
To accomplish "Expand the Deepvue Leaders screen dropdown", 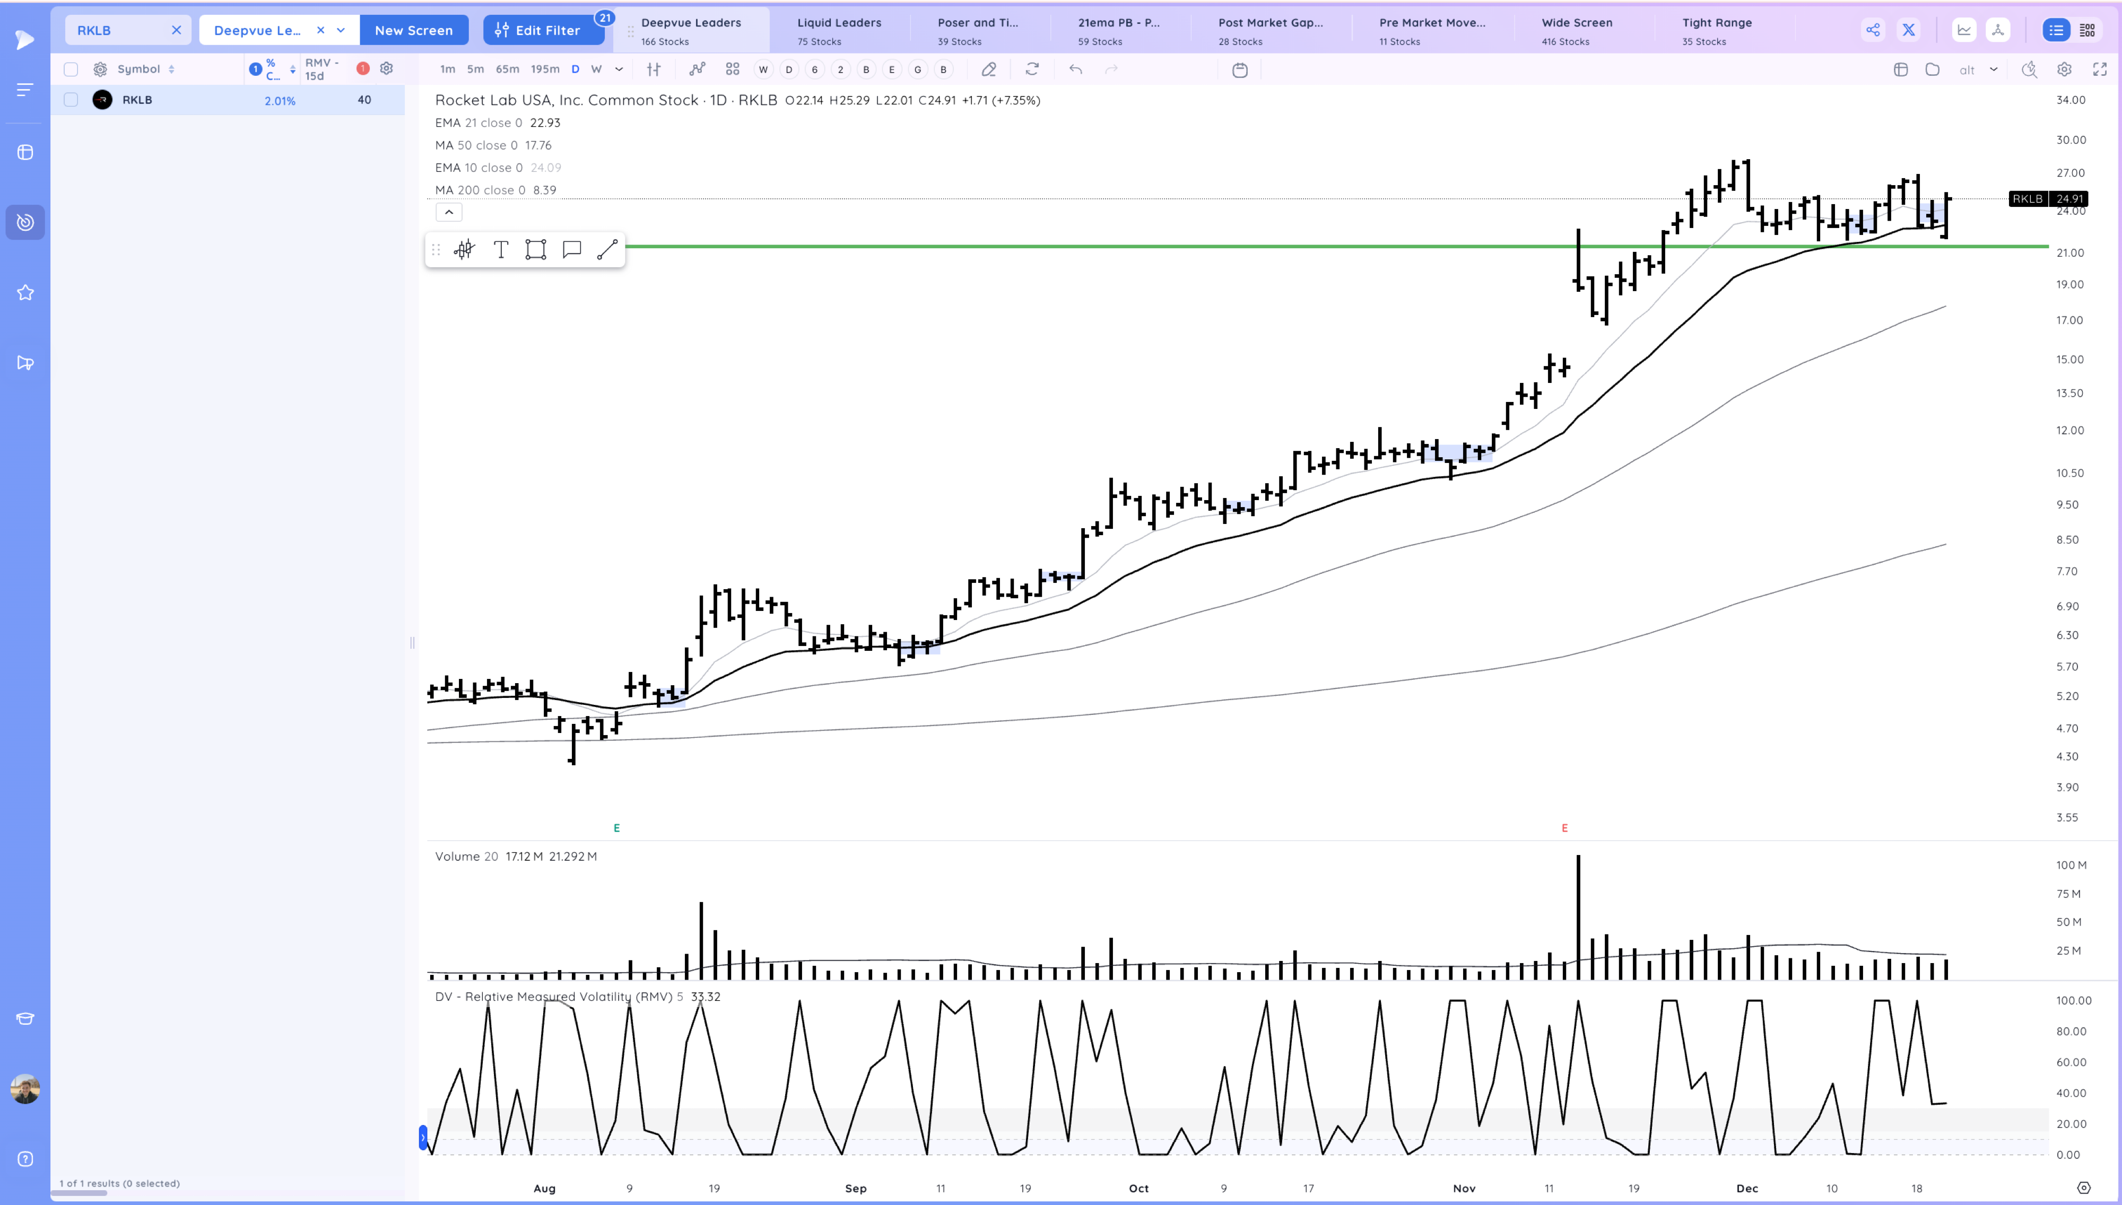I will 341,31.
